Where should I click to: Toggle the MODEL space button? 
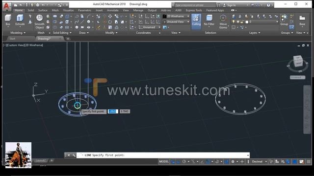(164, 162)
